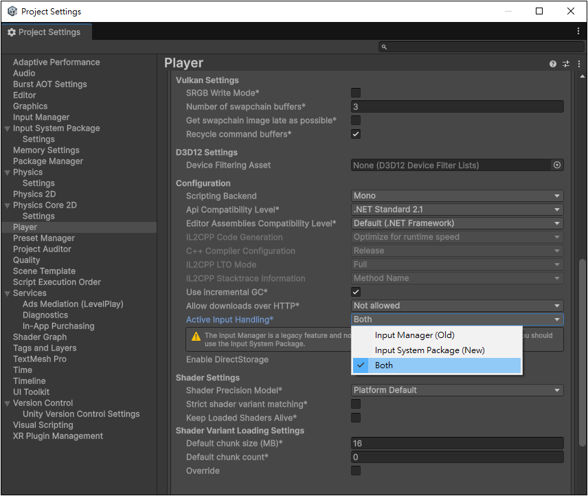Click the Number of swapchain buffers field
The width and height of the screenshot is (588, 496).
click(x=457, y=106)
